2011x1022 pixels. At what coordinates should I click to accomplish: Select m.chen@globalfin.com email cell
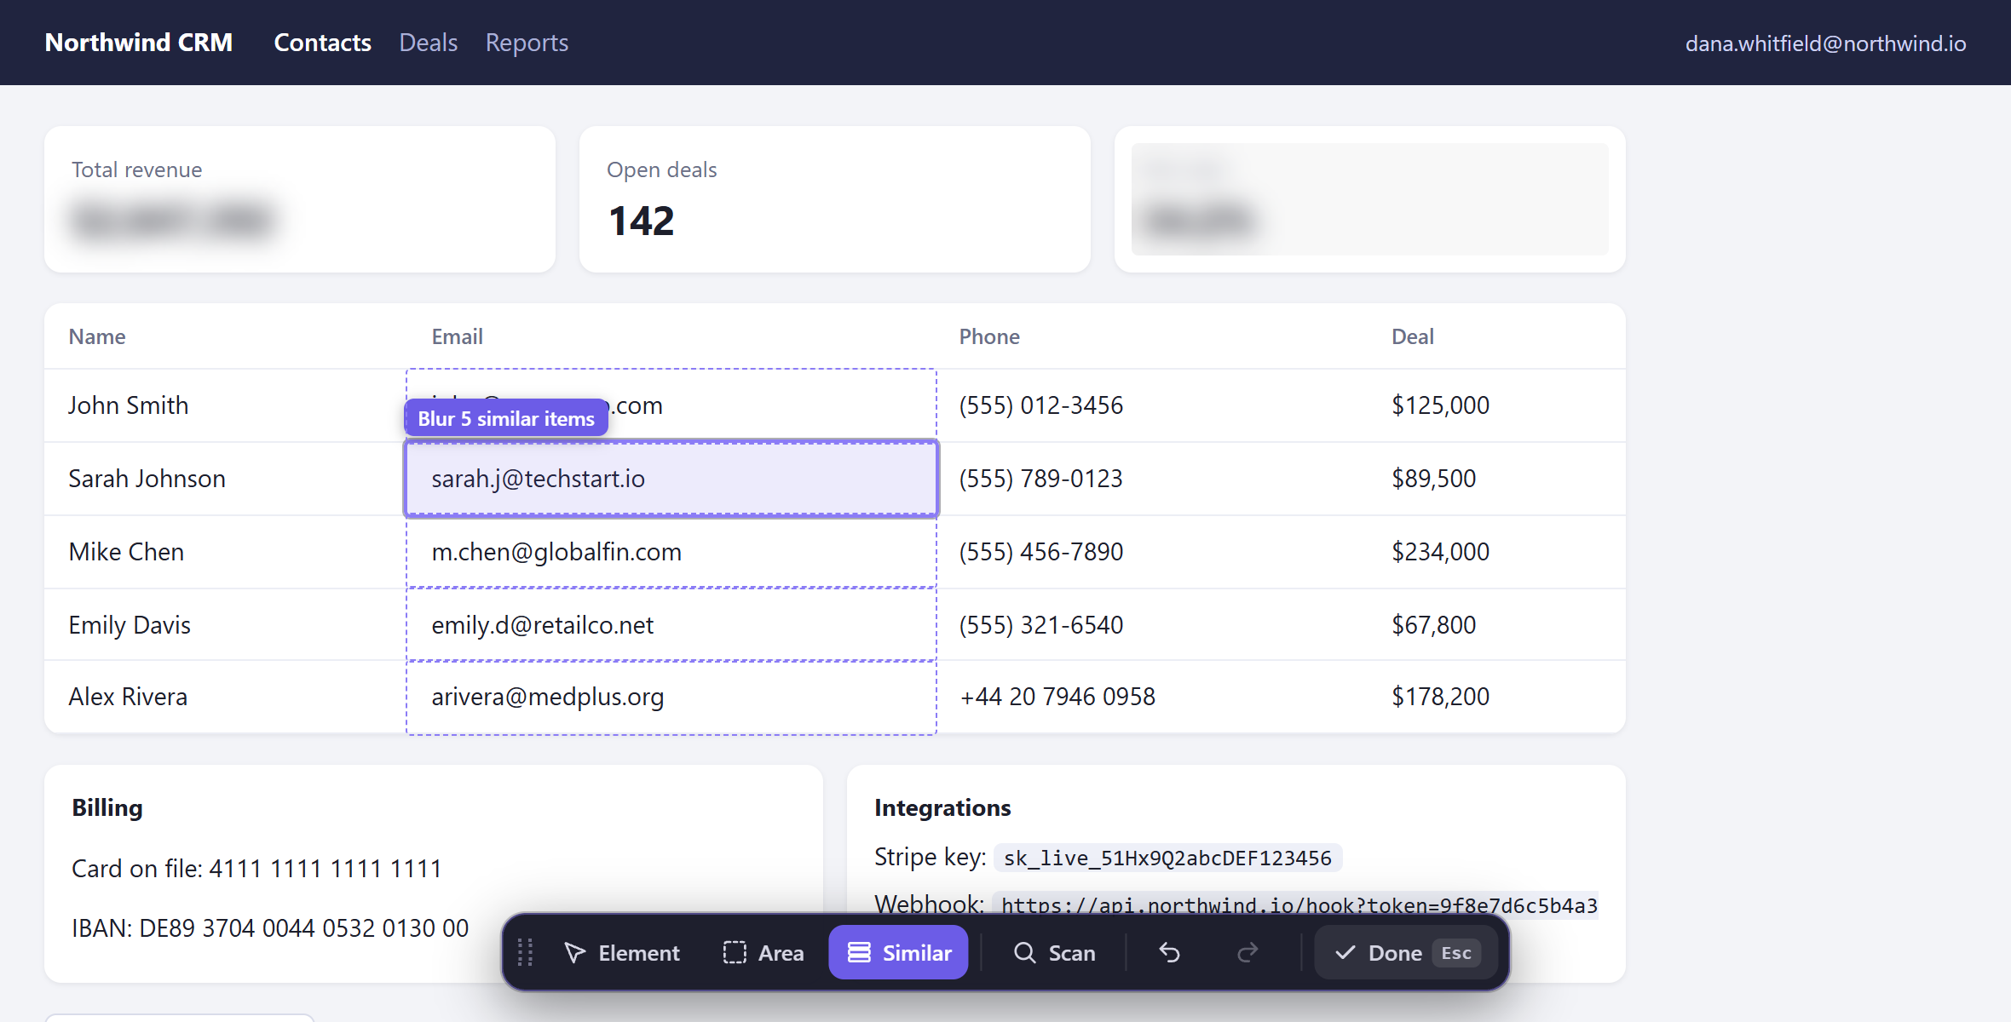(x=671, y=552)
